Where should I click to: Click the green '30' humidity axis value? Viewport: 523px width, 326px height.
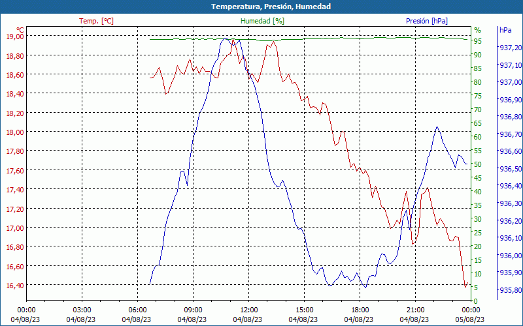pos(478,219)
